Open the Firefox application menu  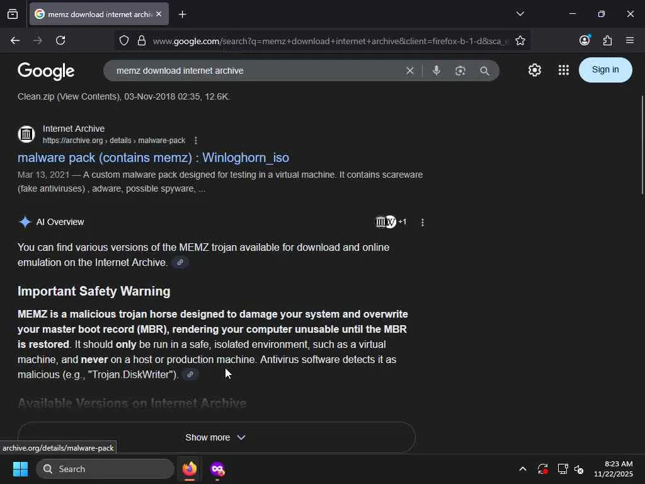coord(630,40)
